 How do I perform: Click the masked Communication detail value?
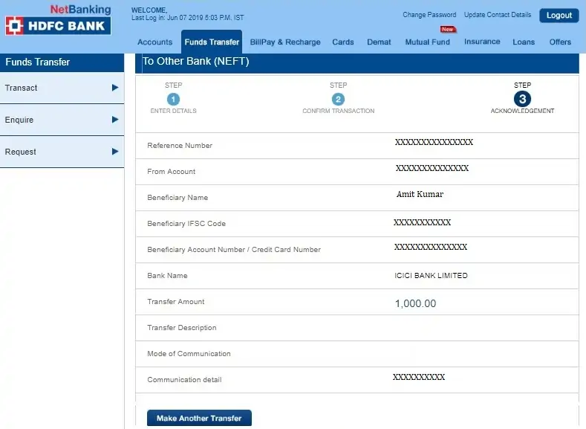[419, 377]
